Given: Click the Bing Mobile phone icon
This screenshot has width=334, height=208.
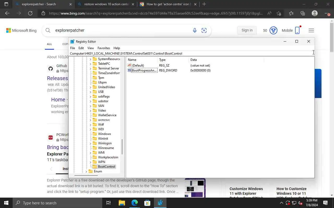Looking at the screenshot, I should tap(297, 30).
